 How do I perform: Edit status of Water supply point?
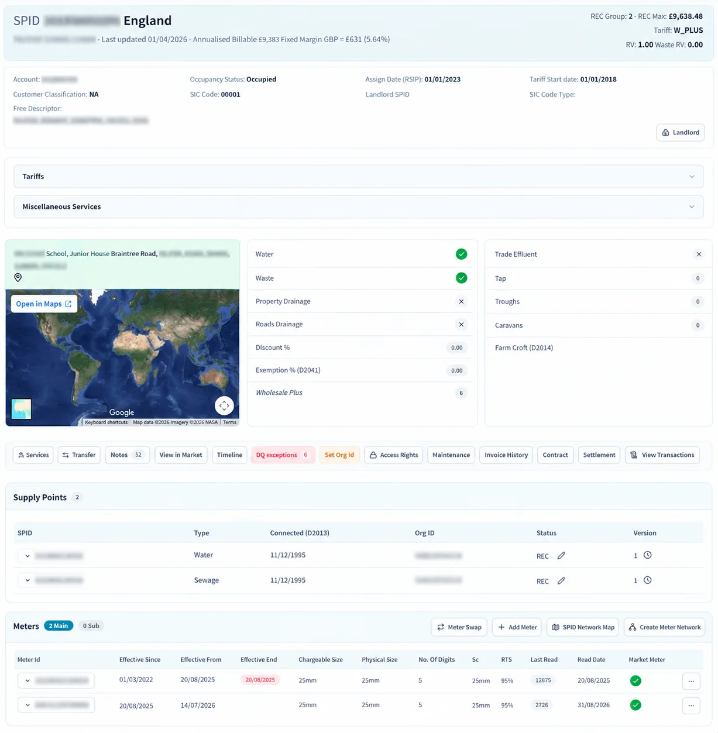(x=561, y=556)
